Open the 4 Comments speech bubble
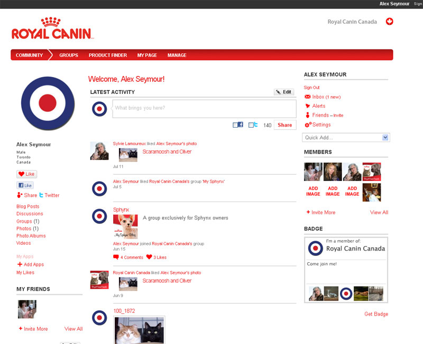This screenshot has height=344, width=423. tap(116, 257)
